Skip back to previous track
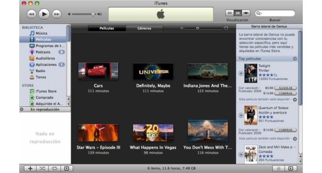Screen dimensions: 322x173 click(31, 14)
